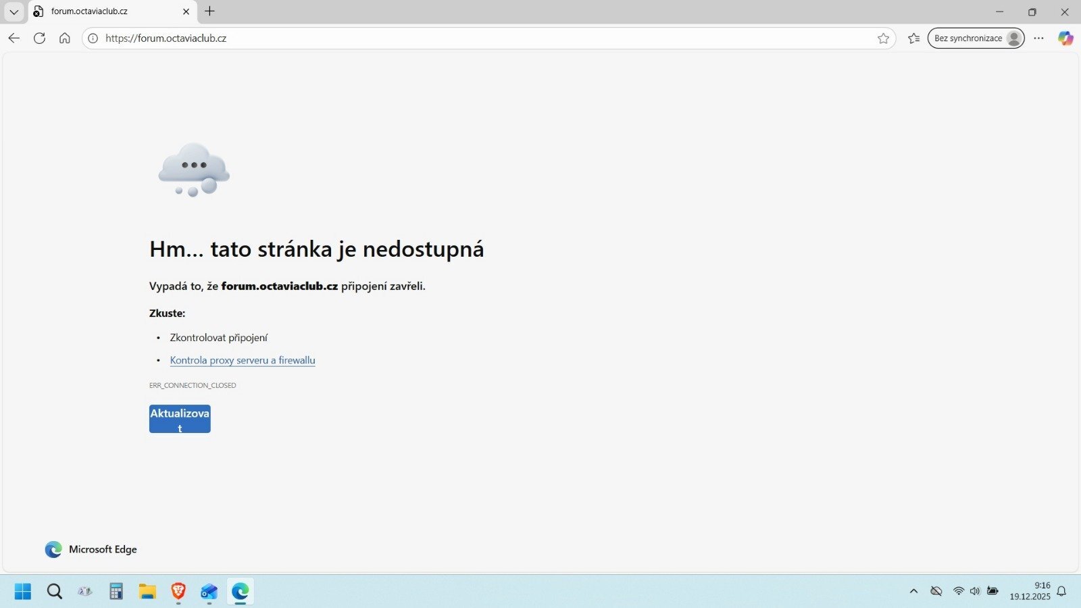Open the notification bell in taskbar
This screenshot has width=1081, height=608.
pyautogui.click(x=1061, y=591)
